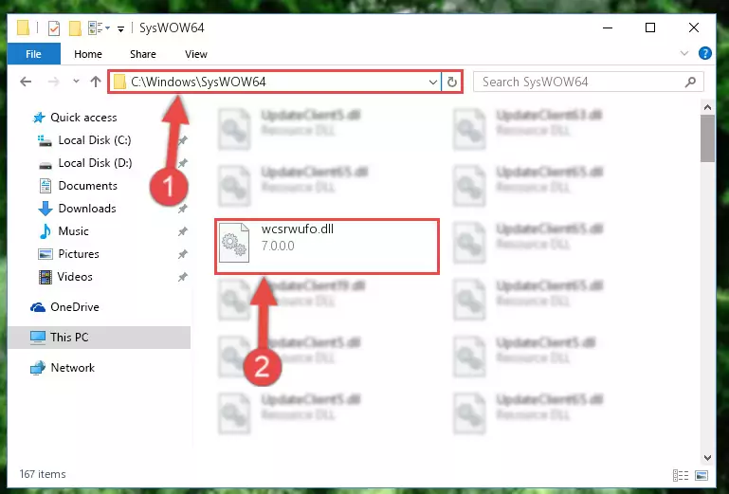Viewport: 729px width, 494px height.
Task: Expand the ribbon with the chevron
Action: 683,53
